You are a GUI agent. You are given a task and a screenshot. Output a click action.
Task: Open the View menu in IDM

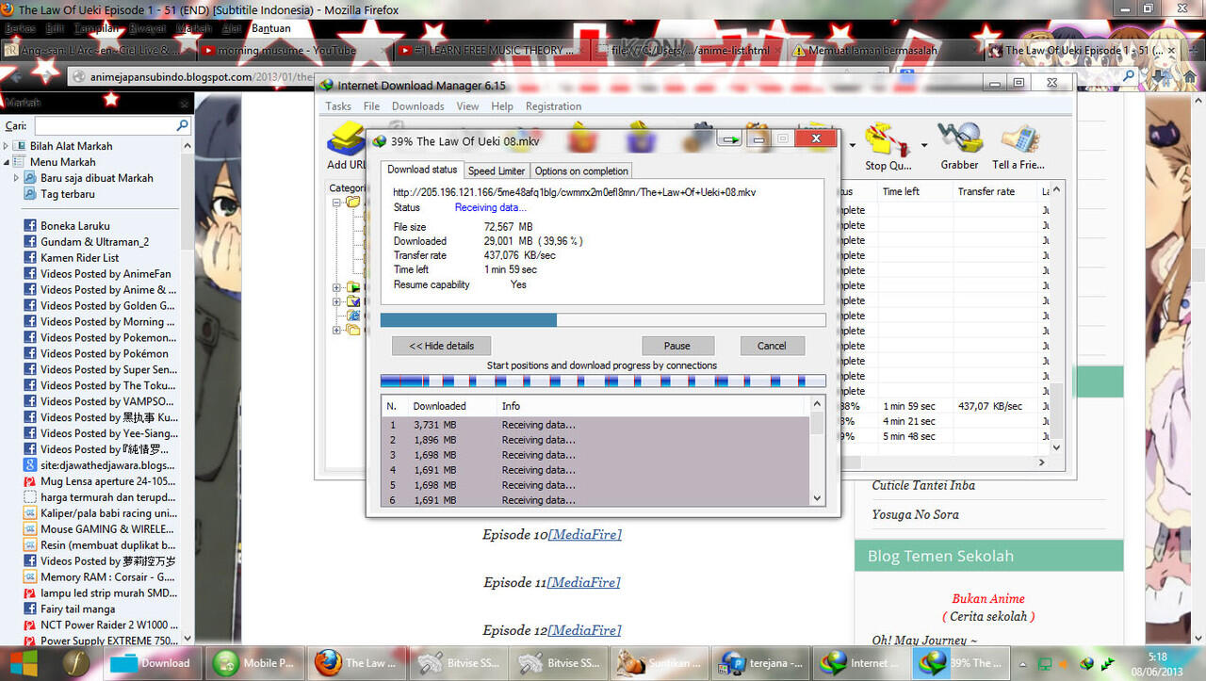tap(467, 106)
